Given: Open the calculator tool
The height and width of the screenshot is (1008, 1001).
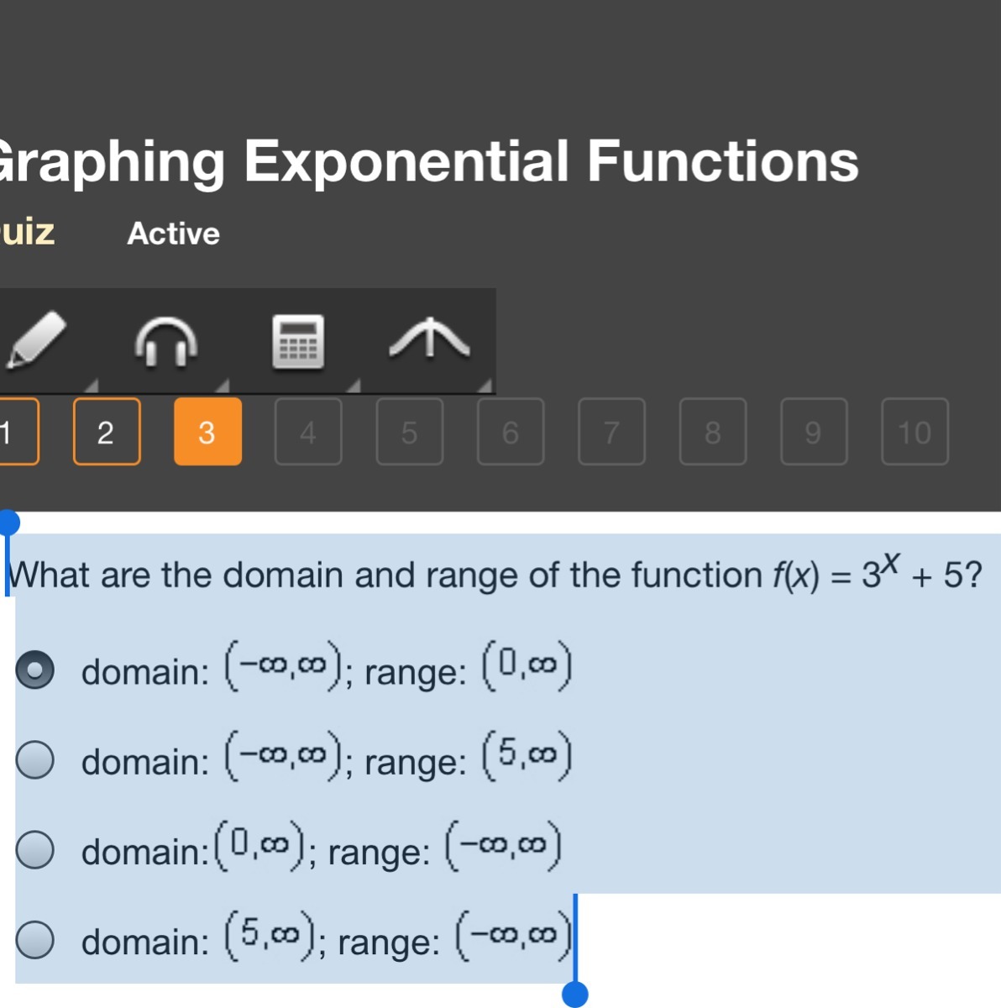Looking at the screenshot, I should click(298, 342).
